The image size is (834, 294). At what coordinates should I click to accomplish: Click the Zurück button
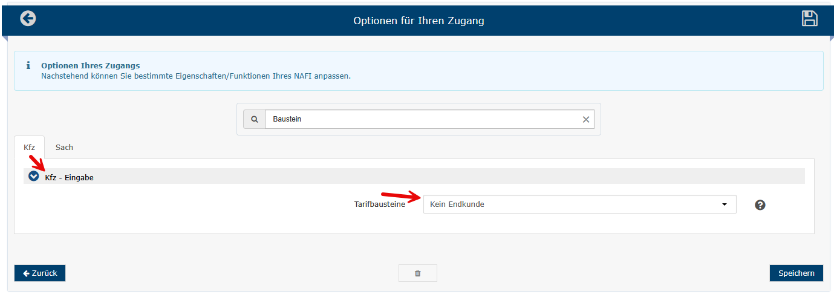point(40,273)
